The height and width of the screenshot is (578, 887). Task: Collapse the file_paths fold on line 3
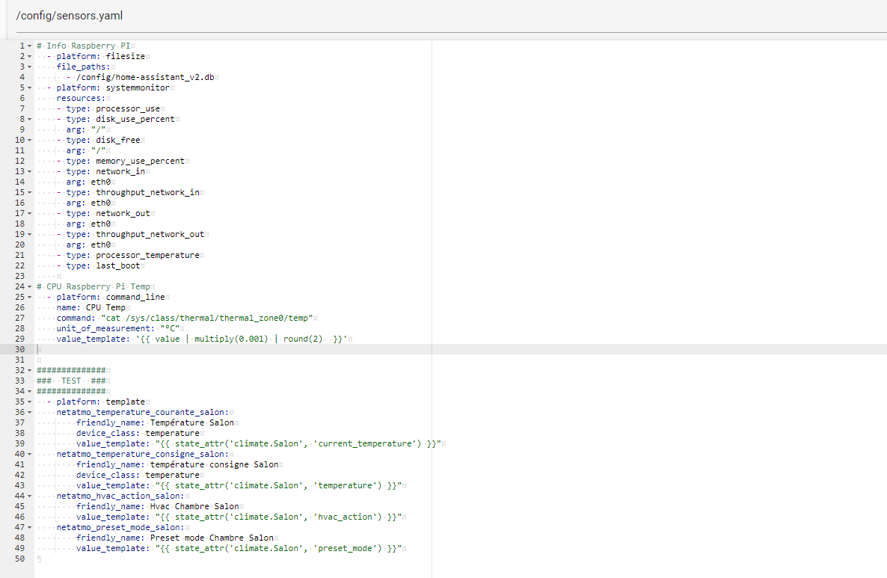29,67
